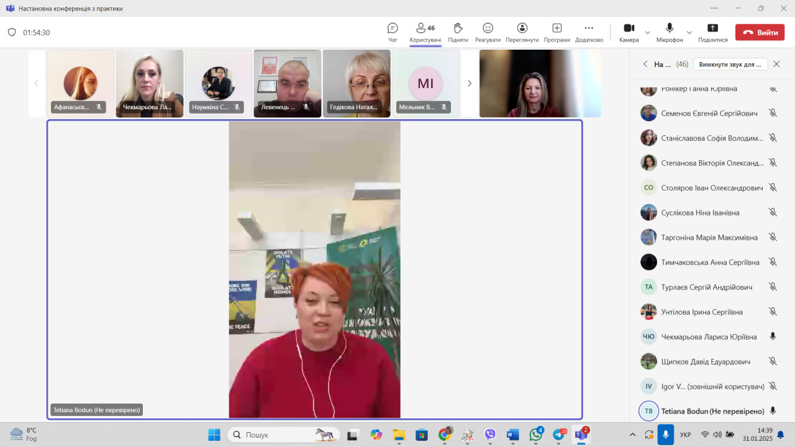The image size is (795, 447).
Task: Select participant Щипков Давід Едуардович
Action: tap(709, 361)
